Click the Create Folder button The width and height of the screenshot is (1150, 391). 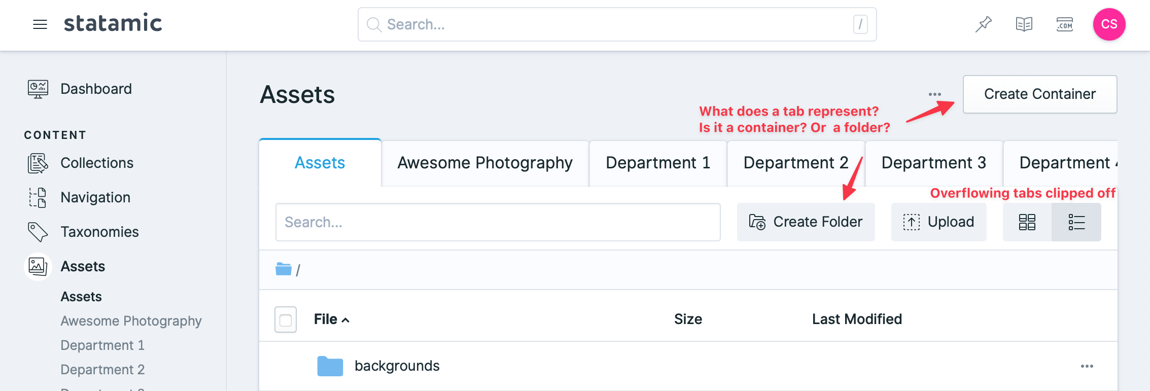coord(806,222)
